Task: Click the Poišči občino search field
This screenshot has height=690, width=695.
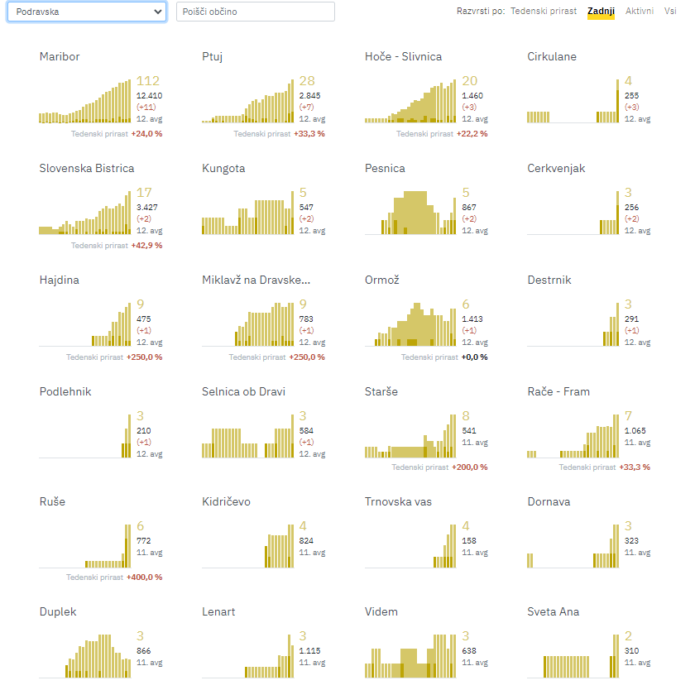Action: pyautogui.click(x=256, y=12)
